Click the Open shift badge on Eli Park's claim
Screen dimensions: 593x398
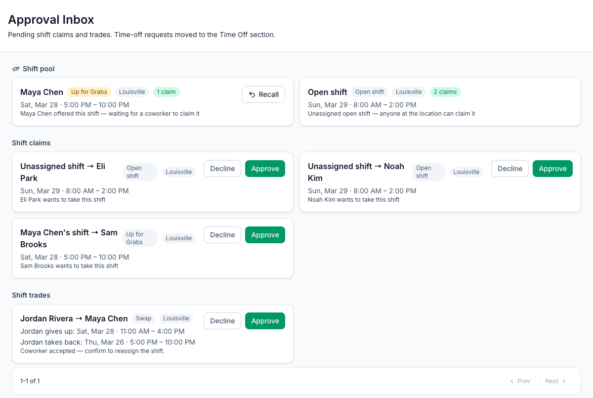(140, 172)
